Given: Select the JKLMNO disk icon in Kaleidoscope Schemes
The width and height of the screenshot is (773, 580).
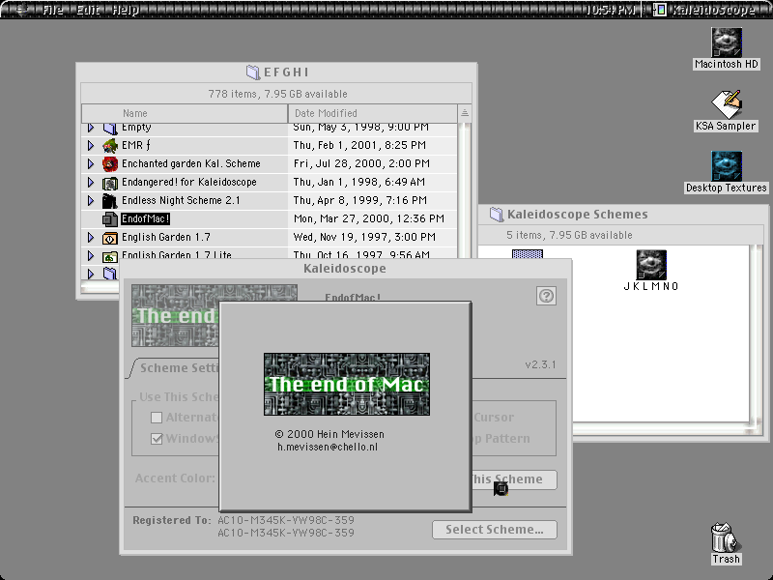Looking at the screenshot, I should tap(651, 264).
